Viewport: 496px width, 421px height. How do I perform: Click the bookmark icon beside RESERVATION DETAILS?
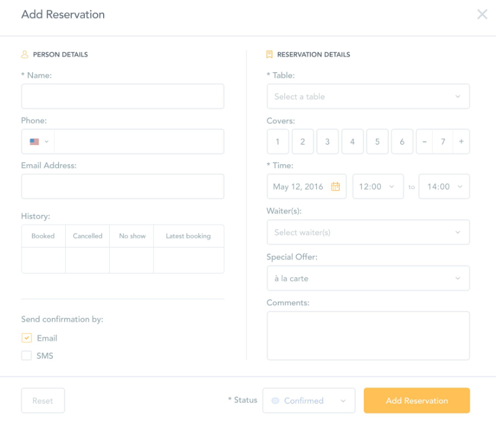[270, 54]
